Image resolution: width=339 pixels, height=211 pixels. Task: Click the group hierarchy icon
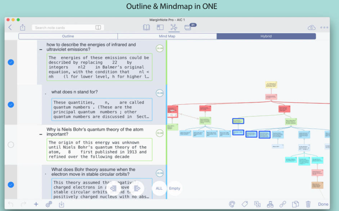tap(270, 204)
